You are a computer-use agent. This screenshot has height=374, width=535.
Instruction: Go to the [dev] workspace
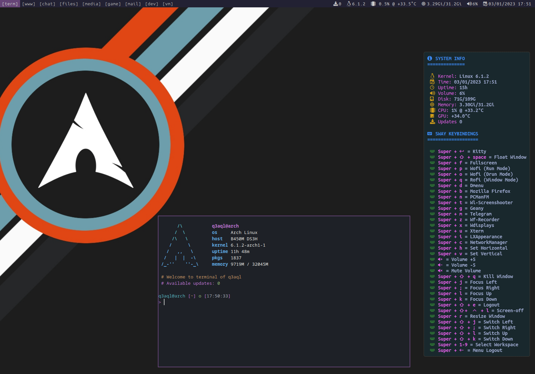(x=152, y=4)
